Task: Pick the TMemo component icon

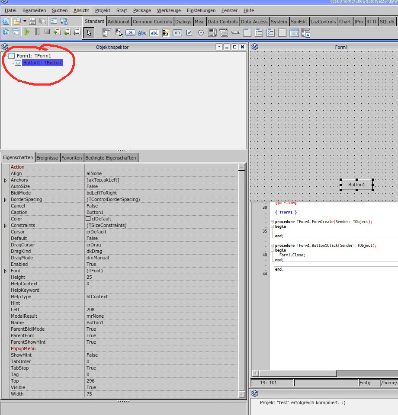Action: click(166, 32)
